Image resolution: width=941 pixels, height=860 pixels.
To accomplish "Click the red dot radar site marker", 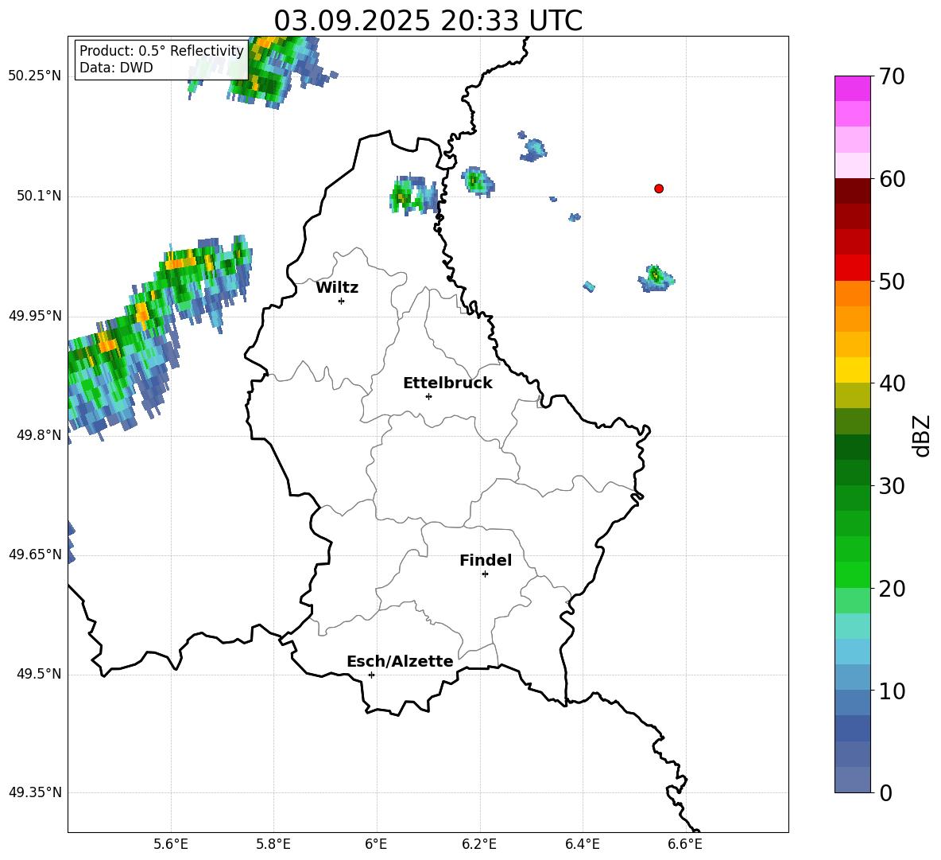I will pos(659,189).
